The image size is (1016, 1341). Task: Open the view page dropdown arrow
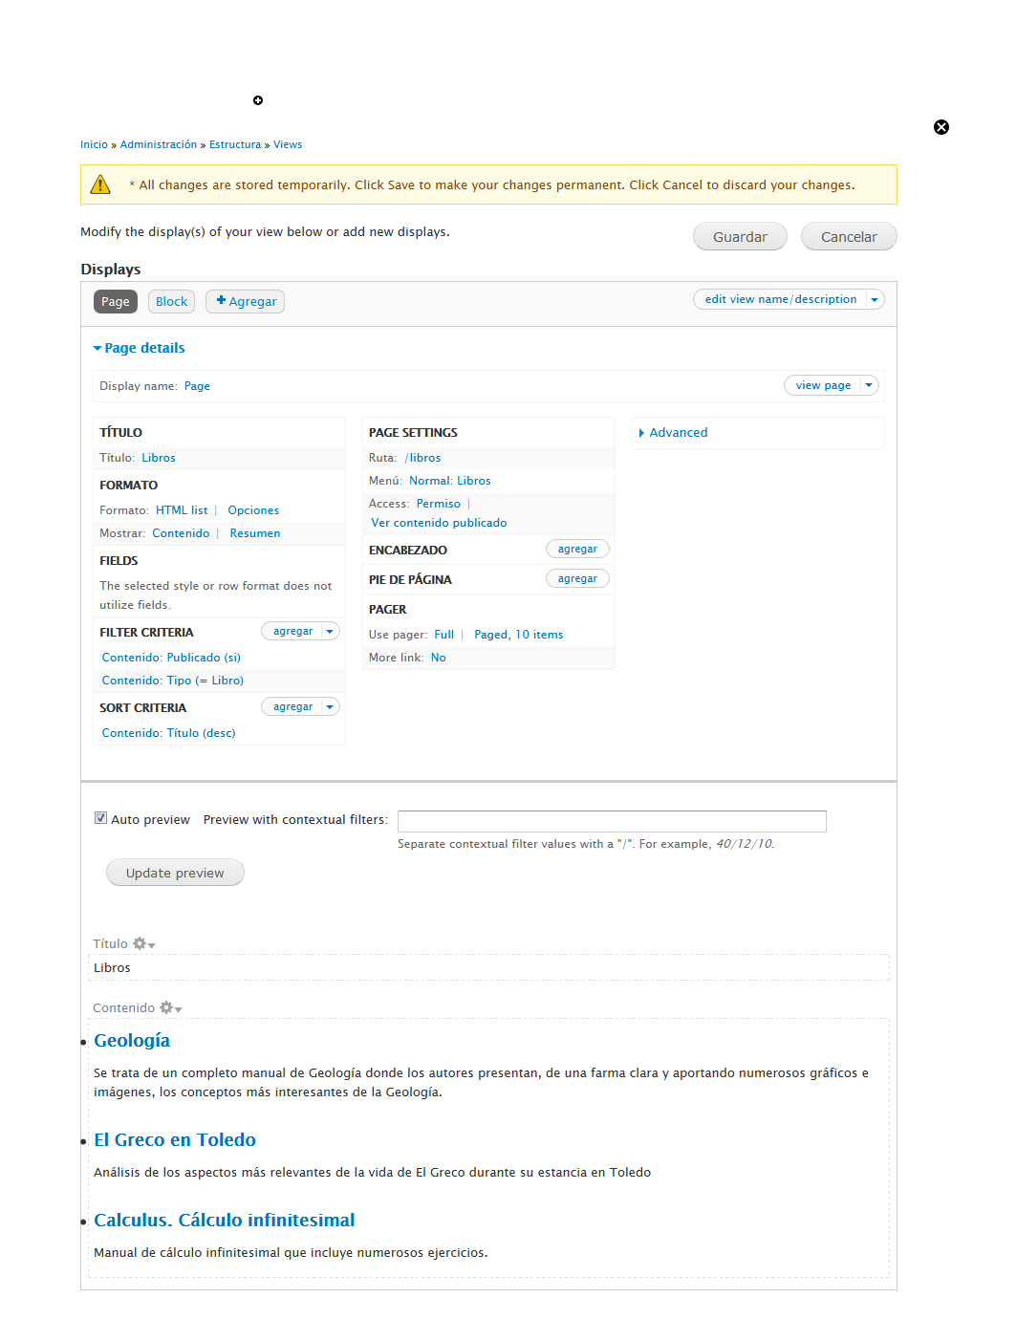(x=868, y=385)
